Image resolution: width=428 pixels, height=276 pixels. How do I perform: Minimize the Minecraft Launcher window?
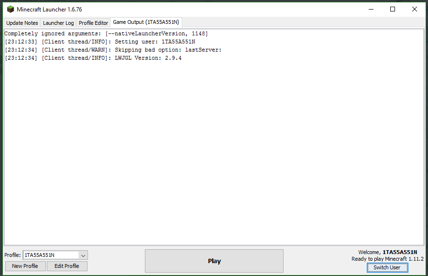(x=371, y=9)
